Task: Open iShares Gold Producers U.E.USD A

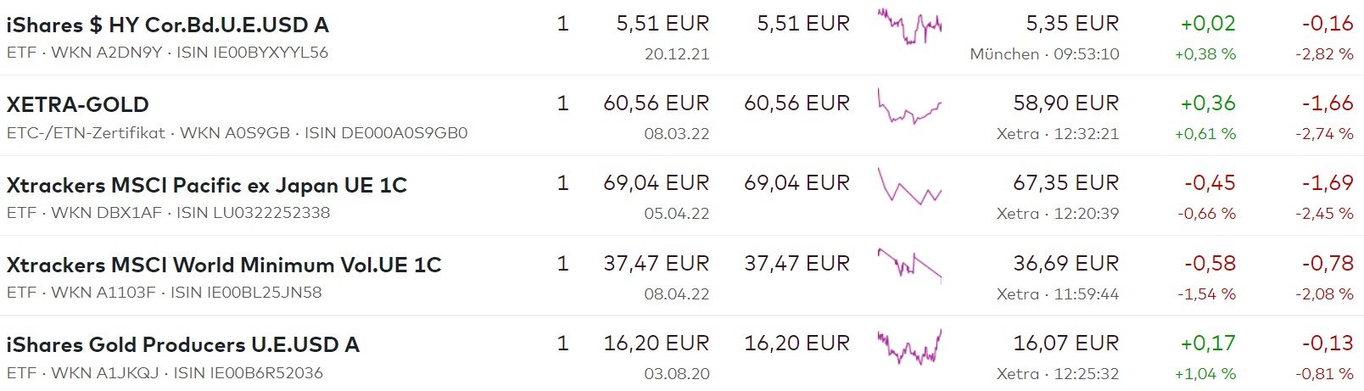Action: coord(182,344)
